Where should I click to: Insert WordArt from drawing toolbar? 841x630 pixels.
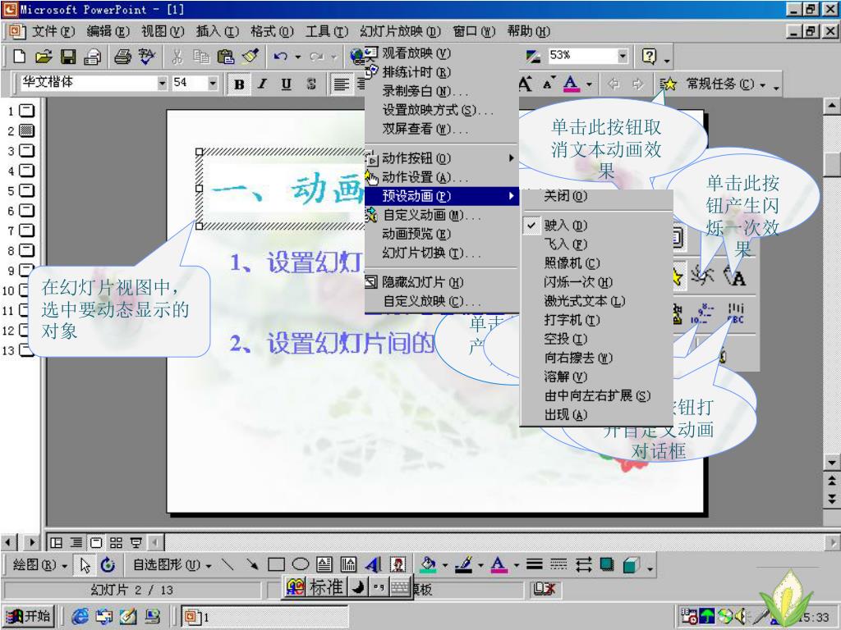click(374, 564)
